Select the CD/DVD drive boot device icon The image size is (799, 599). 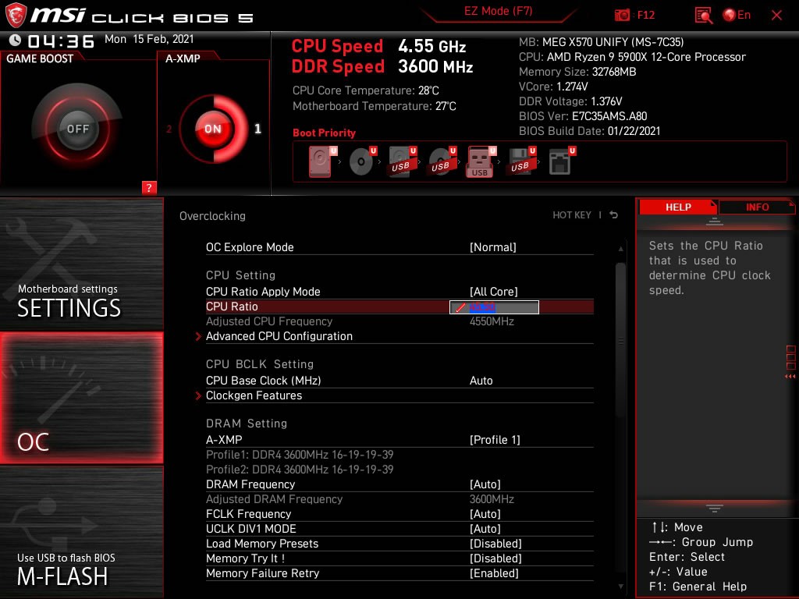tap(362, 162)
